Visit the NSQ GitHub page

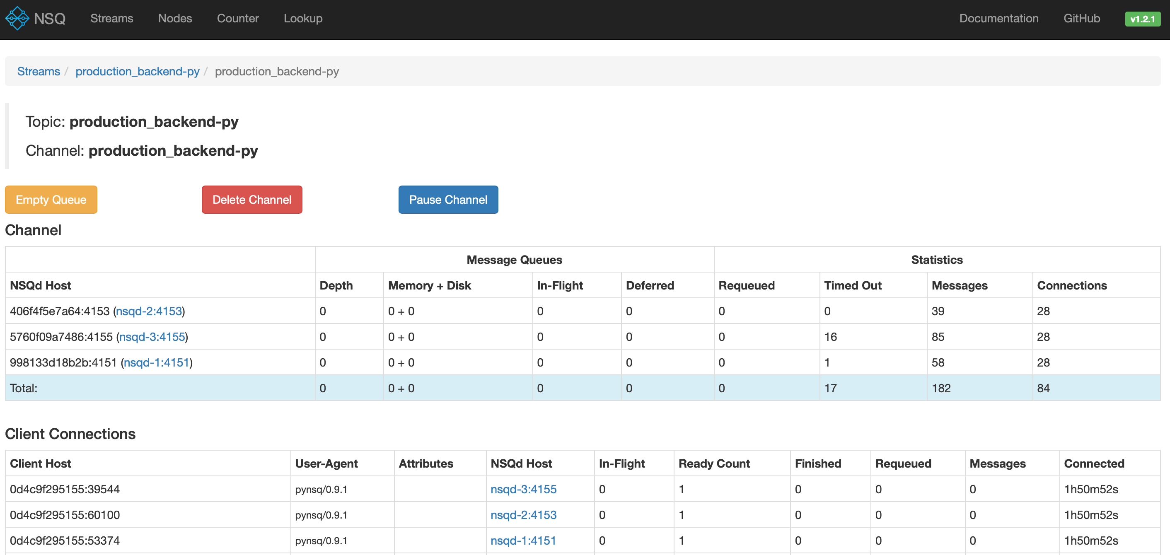coord(1081,18)
